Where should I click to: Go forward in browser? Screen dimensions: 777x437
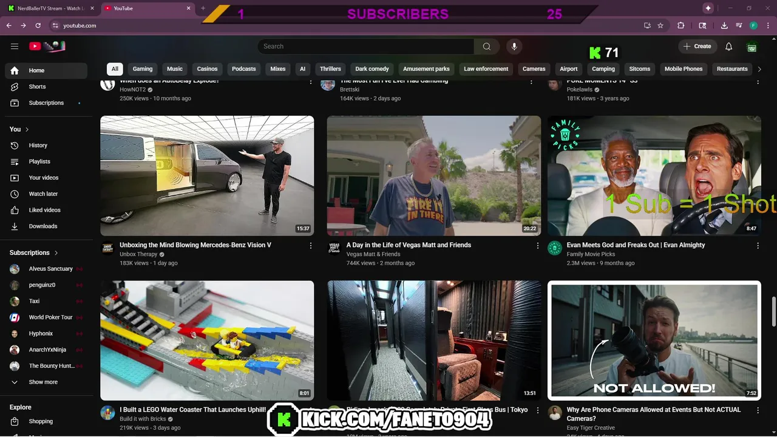point(23,25)
